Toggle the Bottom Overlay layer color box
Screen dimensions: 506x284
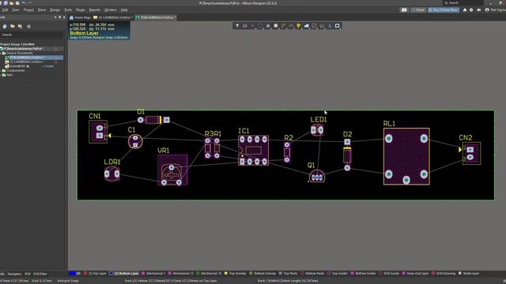[251, 274]
